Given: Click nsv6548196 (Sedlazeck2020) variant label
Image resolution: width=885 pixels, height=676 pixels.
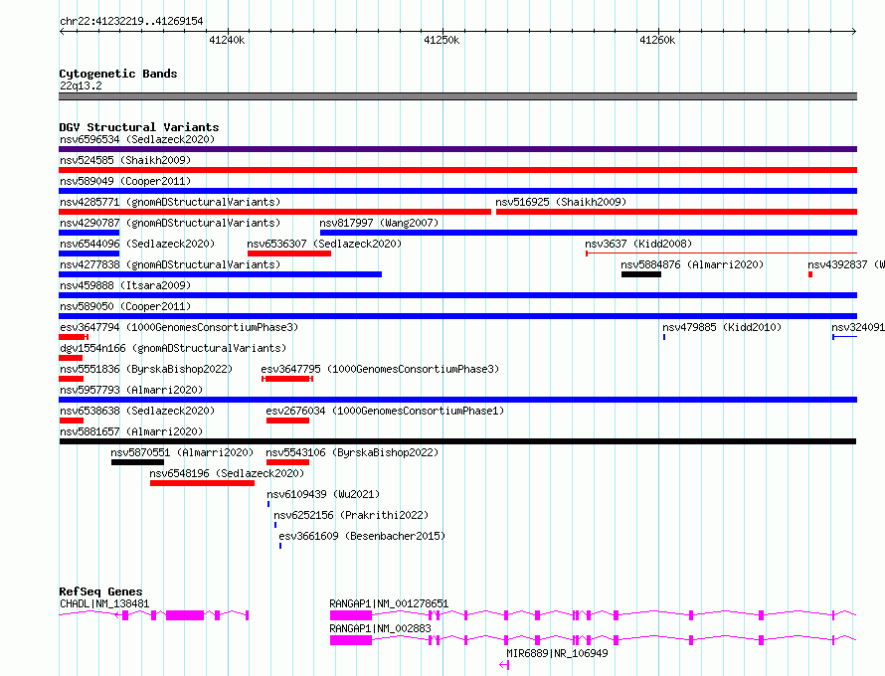Looking at the screenshot, I should (x=227, y=473).
